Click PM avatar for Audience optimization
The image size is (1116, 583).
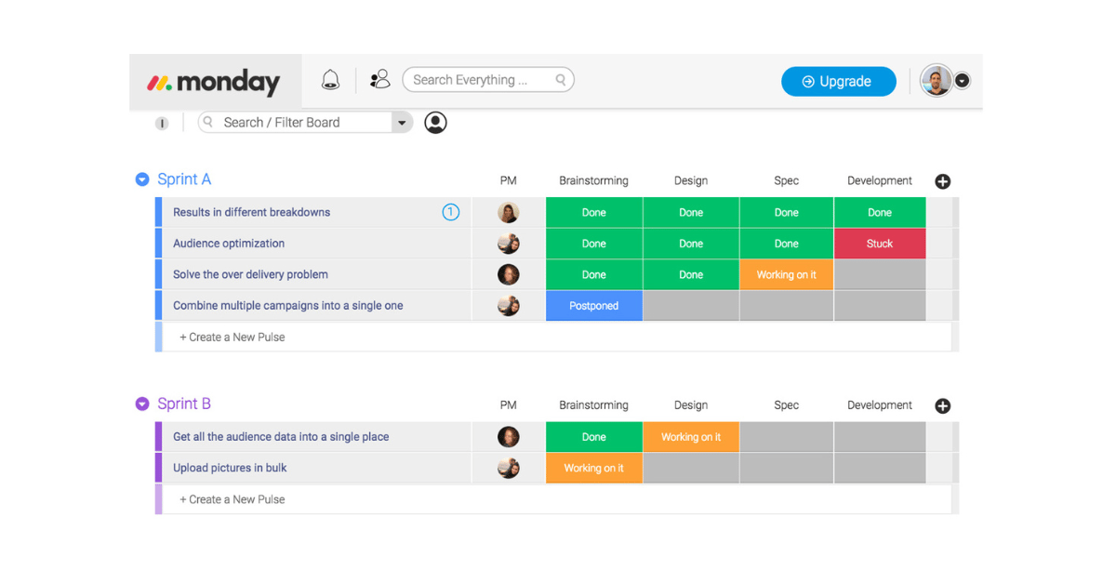click(508, 244)
